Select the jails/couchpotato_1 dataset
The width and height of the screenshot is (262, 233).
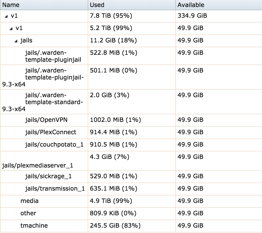(x=131, y=145)
